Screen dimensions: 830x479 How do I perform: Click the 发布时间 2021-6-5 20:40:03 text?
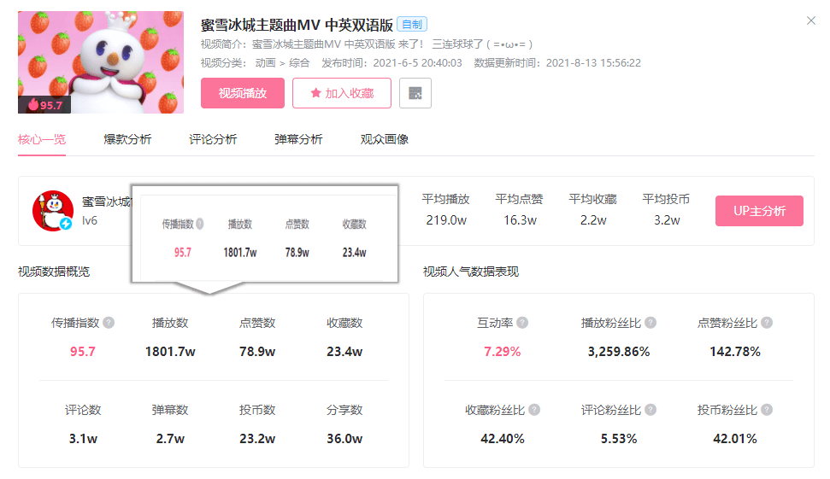[x=391, y=63]
